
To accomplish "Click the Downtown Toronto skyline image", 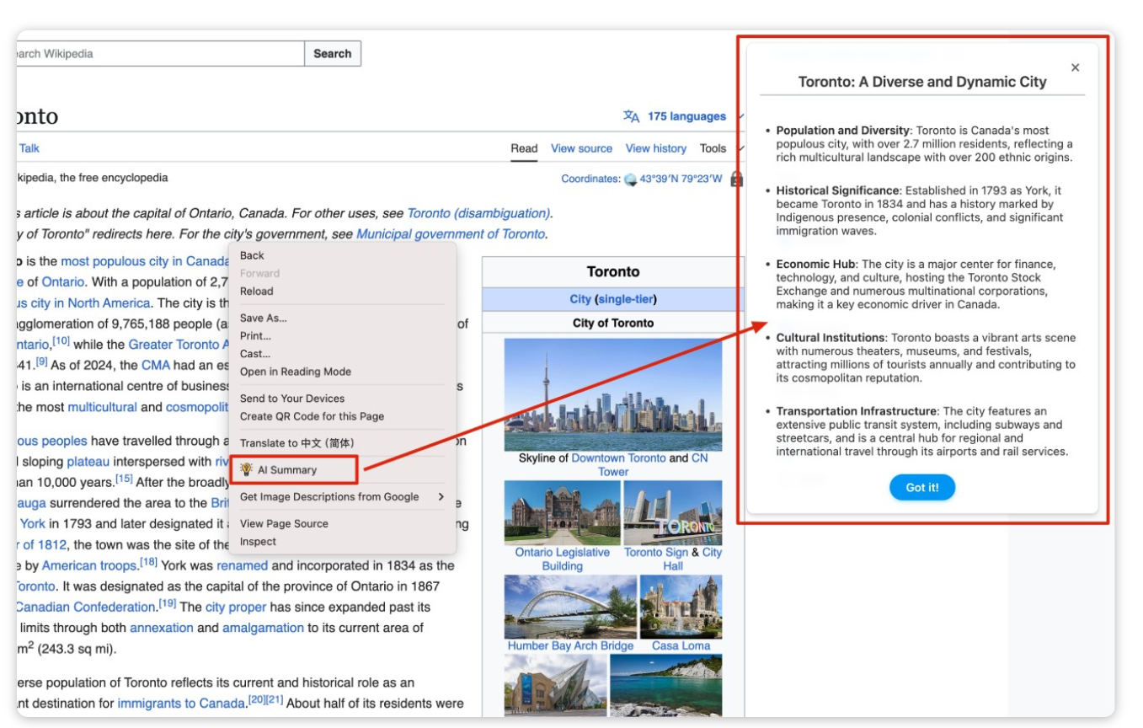I will click(612, 394).
